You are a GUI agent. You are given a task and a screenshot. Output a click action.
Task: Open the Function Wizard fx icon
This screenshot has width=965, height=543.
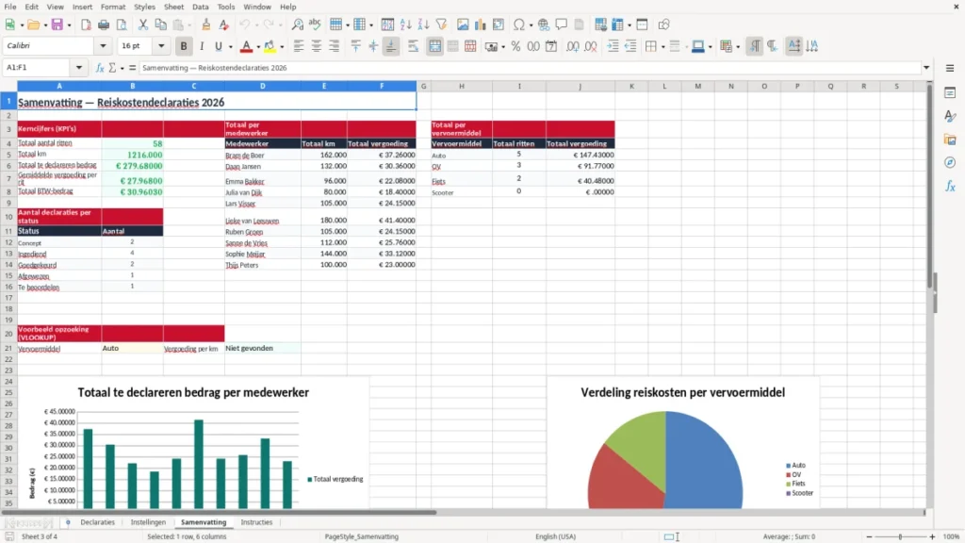pyautogui.click(x=100, y=68)
